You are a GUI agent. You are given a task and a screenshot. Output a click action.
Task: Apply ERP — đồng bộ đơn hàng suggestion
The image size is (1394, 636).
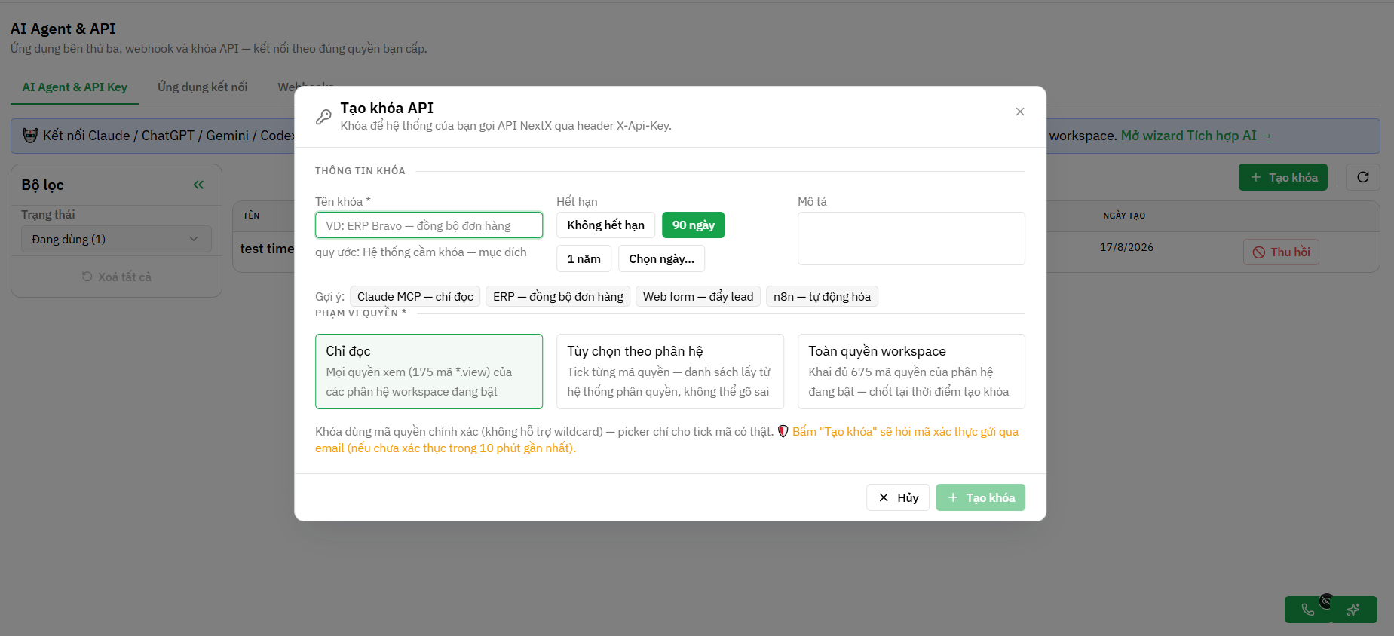[558, 296]
